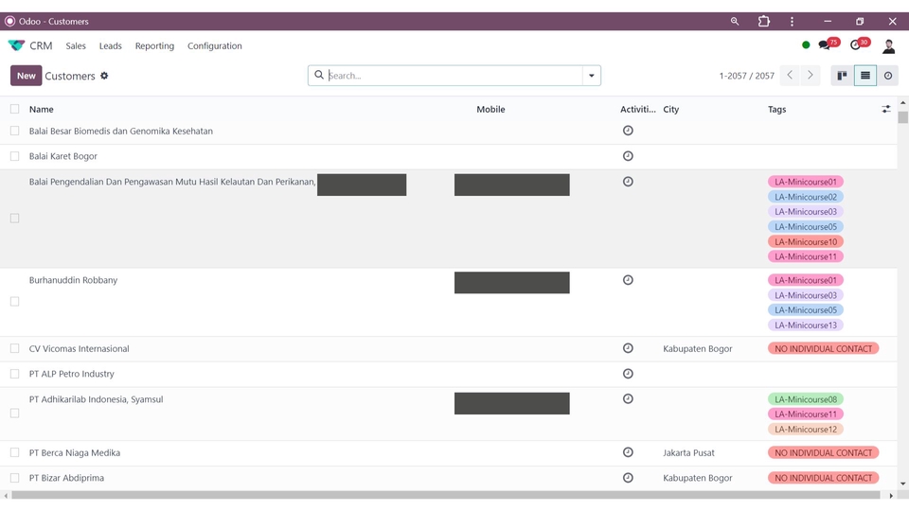Click the CRM app name
909x511 pixels.
pyautogui.click(x=41, y=45)
